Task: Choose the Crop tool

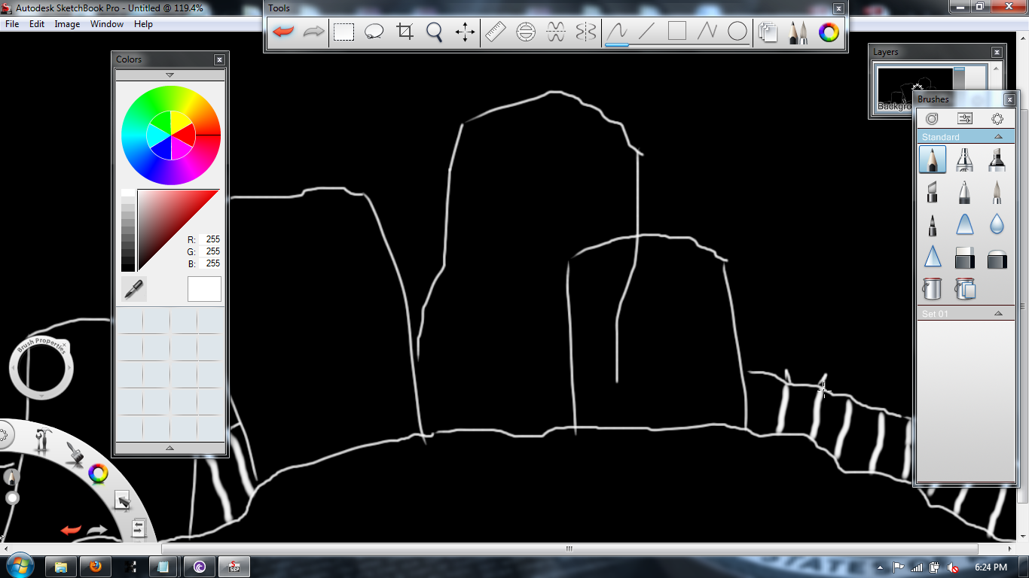Action: pos(405,32)
